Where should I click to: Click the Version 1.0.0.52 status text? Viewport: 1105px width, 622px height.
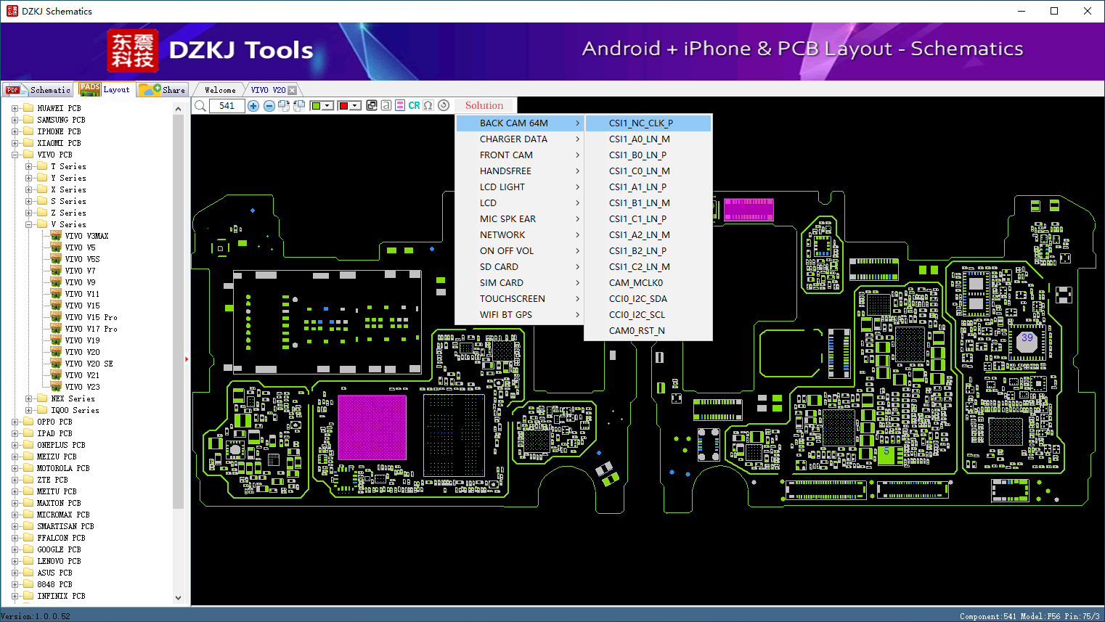(x=36, y=616)
